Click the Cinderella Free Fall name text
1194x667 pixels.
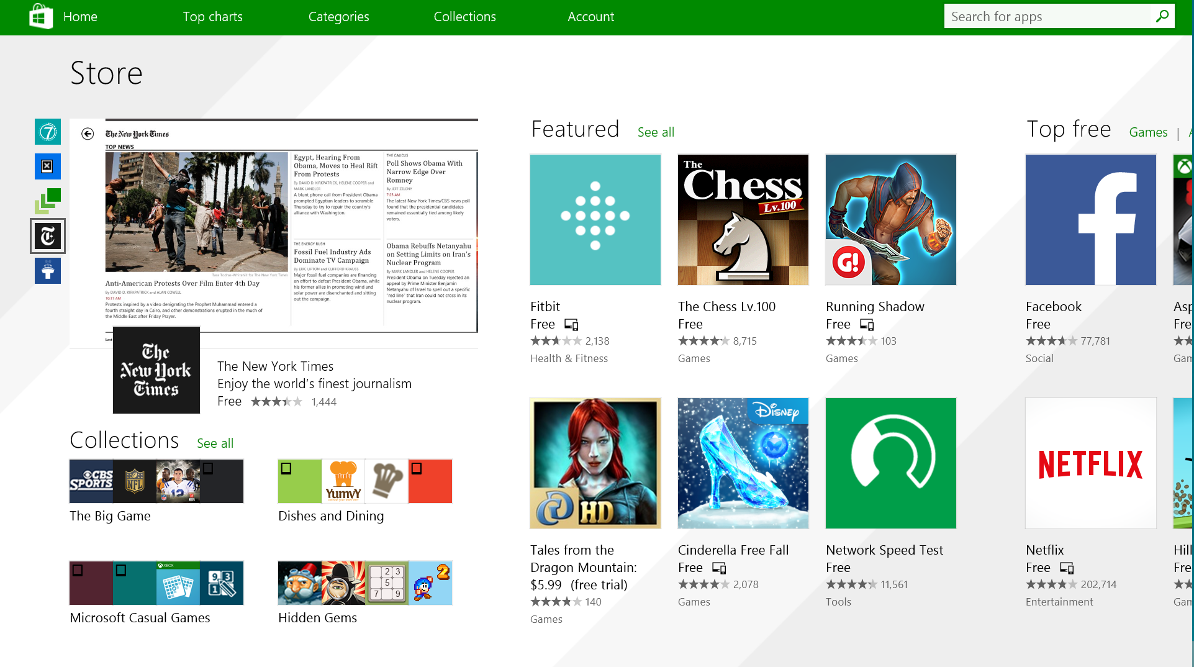(x=733, y=550)
